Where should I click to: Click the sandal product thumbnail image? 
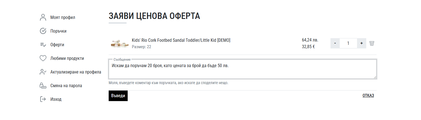(120, 43)
